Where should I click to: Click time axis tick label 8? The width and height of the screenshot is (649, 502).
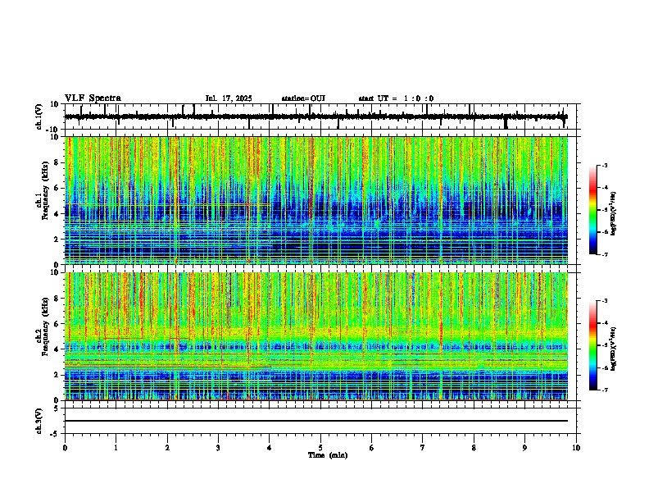pyautogui.click(x=474, y=448)
